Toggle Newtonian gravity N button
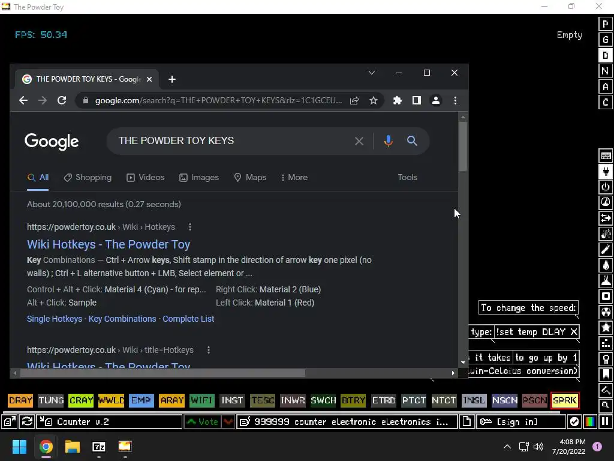The image size is (614, 461). coord(606,71)
